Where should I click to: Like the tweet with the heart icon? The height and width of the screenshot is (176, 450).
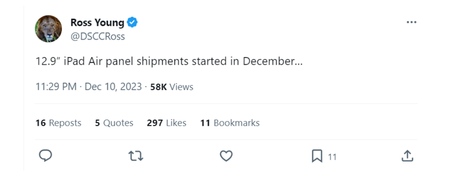click(x=226, y=156)
